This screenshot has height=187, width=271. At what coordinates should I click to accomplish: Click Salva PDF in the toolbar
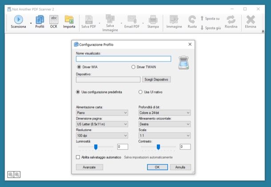pos(89,22)
